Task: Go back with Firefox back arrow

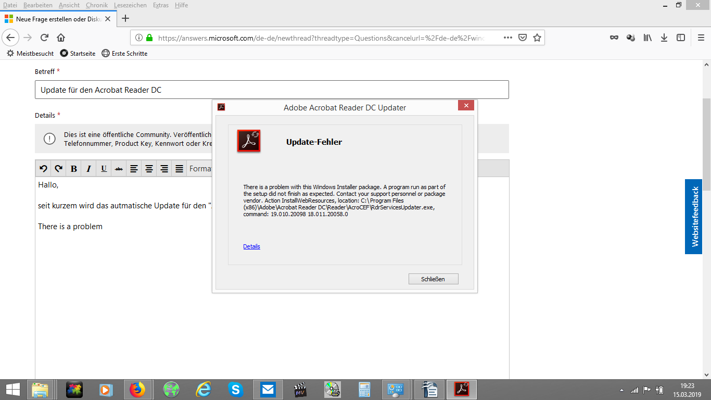Action: [11, 37]
